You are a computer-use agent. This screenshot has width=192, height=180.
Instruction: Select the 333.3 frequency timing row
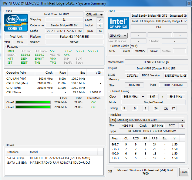pos(147,158)
